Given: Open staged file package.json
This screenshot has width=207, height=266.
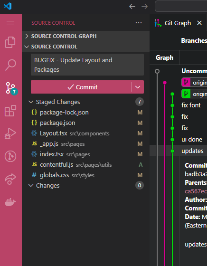Looking at the screenshot, I should pos(86,123).
